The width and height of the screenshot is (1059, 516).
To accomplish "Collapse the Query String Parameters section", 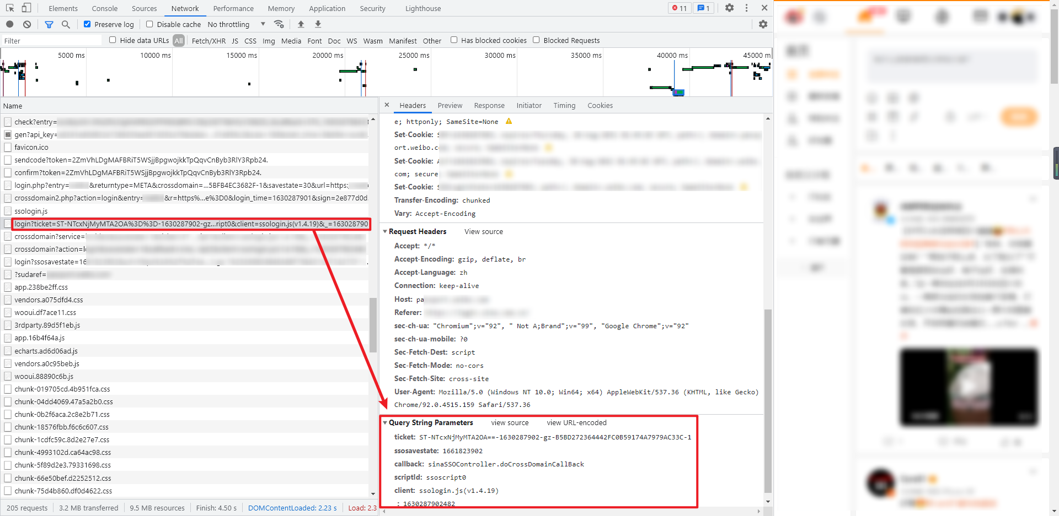I will [385, 423].
